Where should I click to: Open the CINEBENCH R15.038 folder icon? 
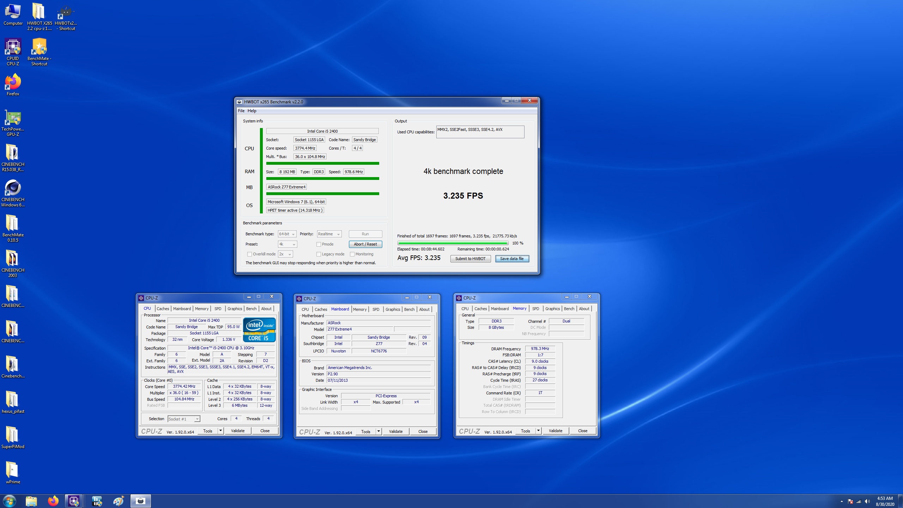[13, 158]
